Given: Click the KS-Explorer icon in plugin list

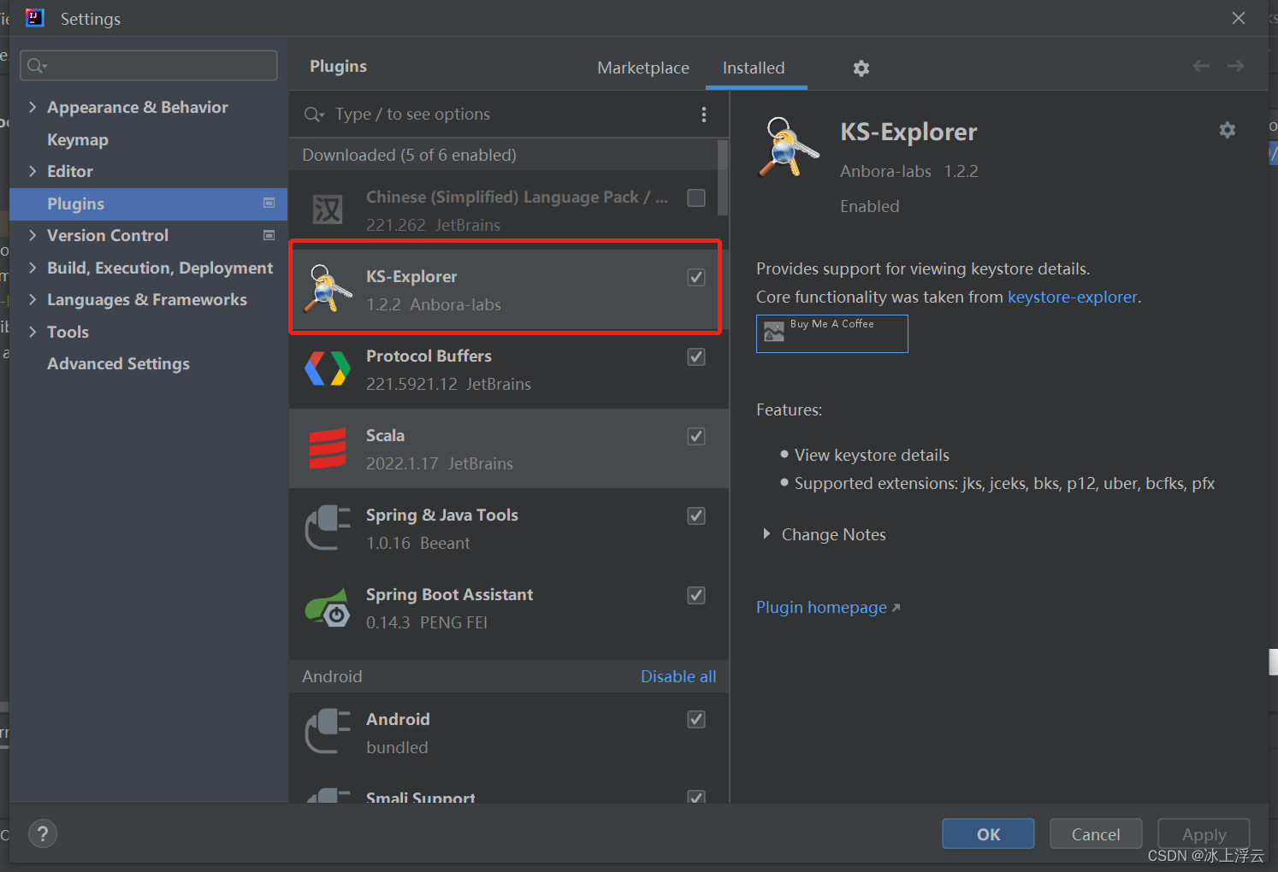Looking at the screenshot, I should tap(328, 288).
